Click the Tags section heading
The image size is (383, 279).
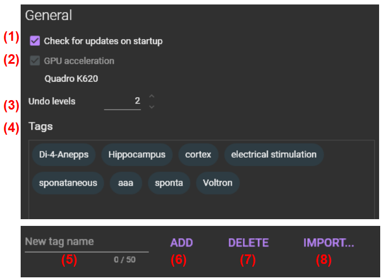(x=41, y=126)
